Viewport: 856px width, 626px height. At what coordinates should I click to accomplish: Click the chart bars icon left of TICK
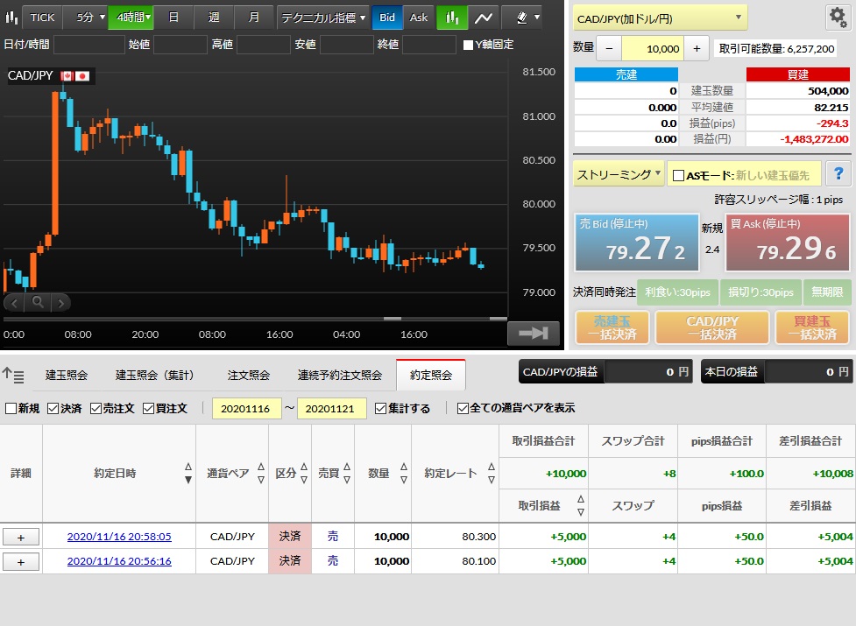11,18
